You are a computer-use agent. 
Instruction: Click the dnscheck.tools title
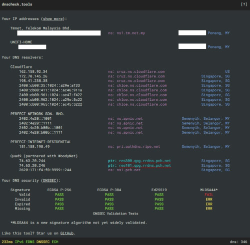17,4
